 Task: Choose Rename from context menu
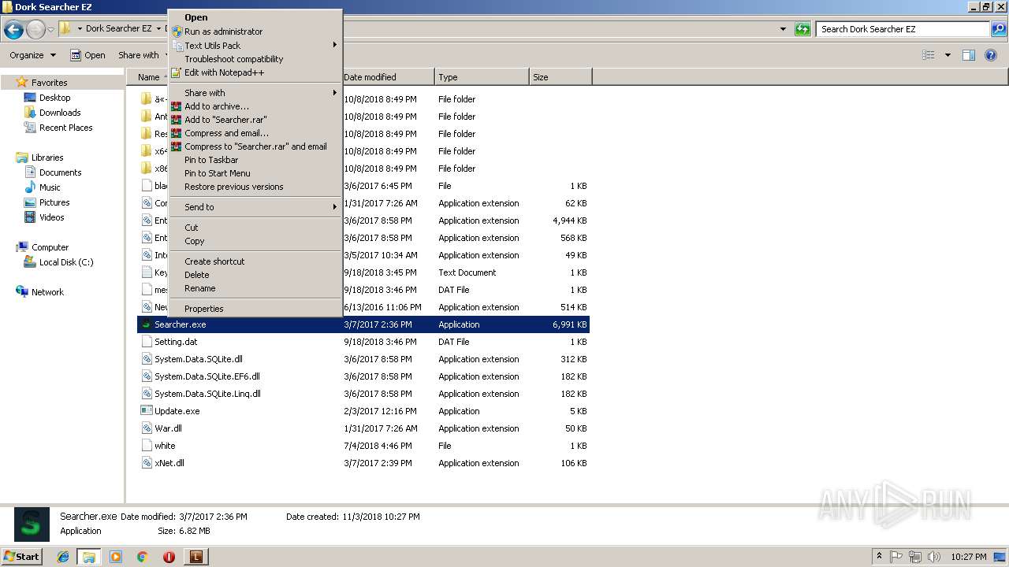256,288
